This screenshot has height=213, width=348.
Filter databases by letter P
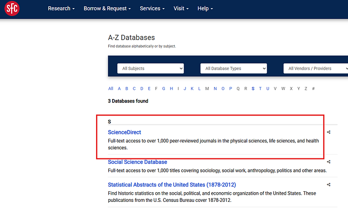(x=231, y=88)
